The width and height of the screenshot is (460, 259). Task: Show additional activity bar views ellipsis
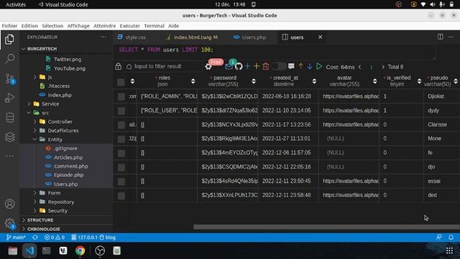(9, 156)
